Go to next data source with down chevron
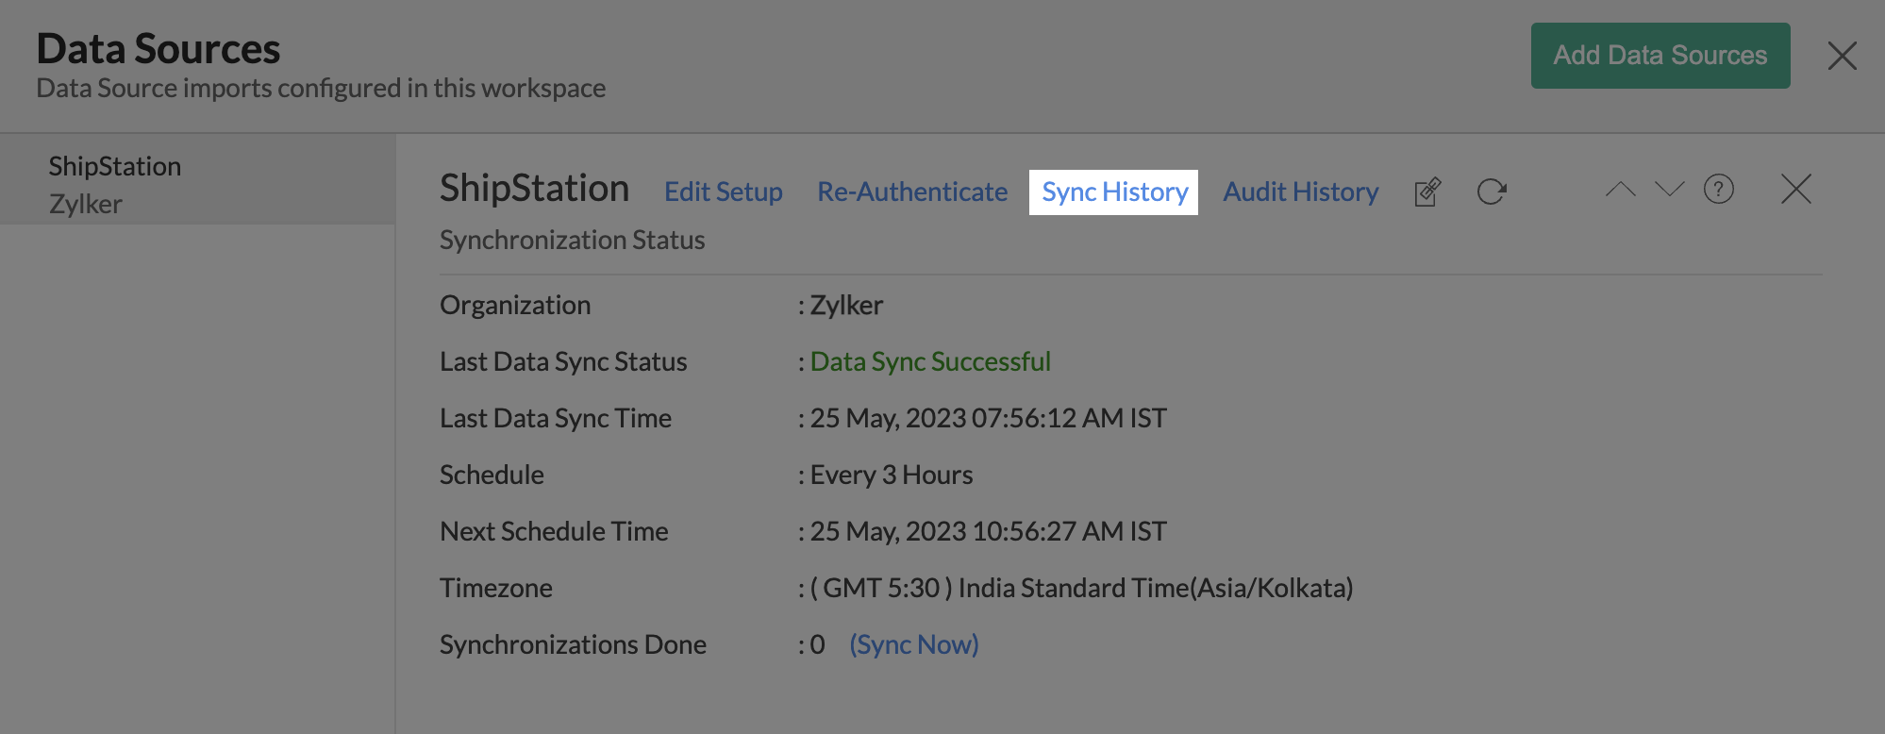 (1670, 190)
